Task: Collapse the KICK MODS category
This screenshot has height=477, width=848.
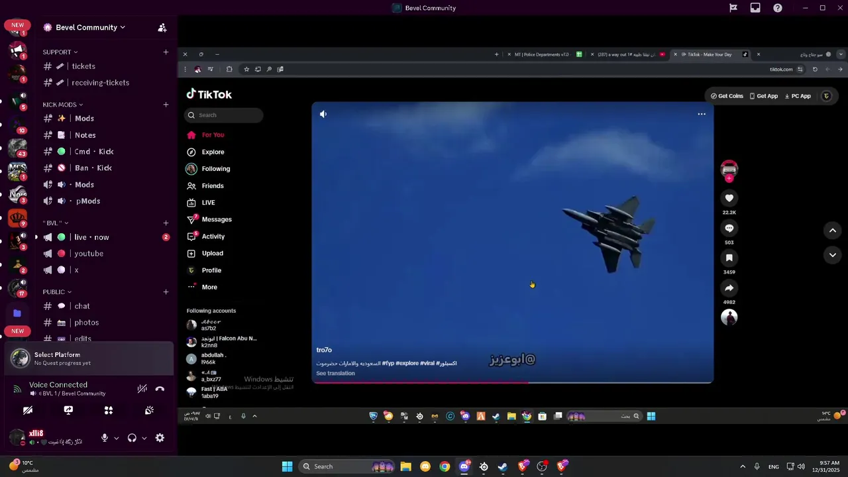Action: [63, 105]
